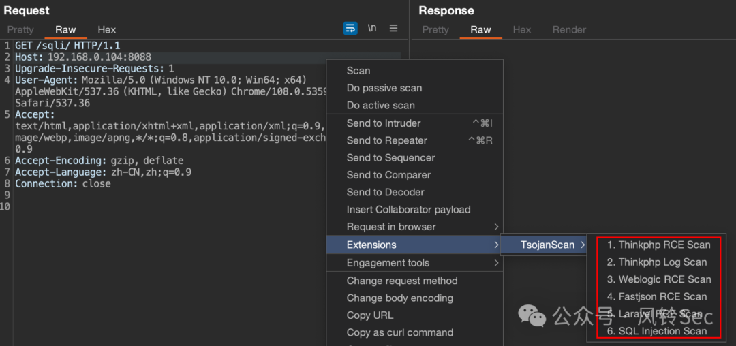Viewport: 736px width, 346px height.
Task: Click Do active scan
Action: coord(380,106)
